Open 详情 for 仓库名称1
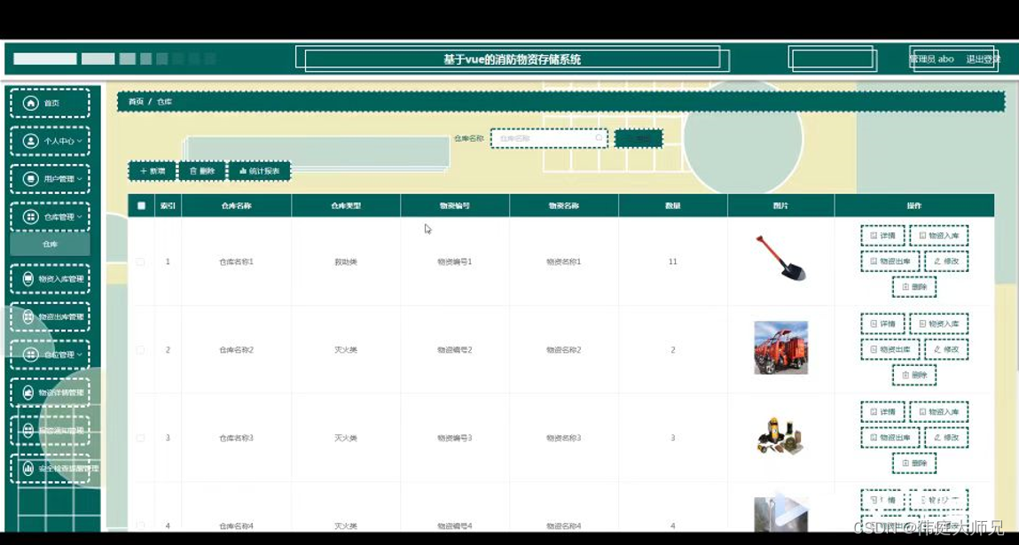Screen dimensions: 1019x545 [882, 236]
